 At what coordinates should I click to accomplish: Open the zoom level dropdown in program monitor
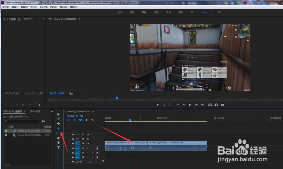click(x=75, y=94)
